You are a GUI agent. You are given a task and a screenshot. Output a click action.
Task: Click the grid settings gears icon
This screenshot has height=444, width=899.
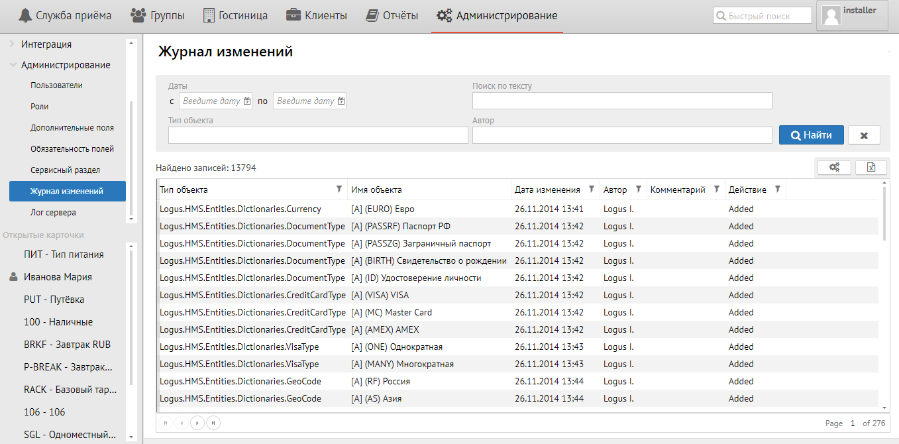coord(835,168)
